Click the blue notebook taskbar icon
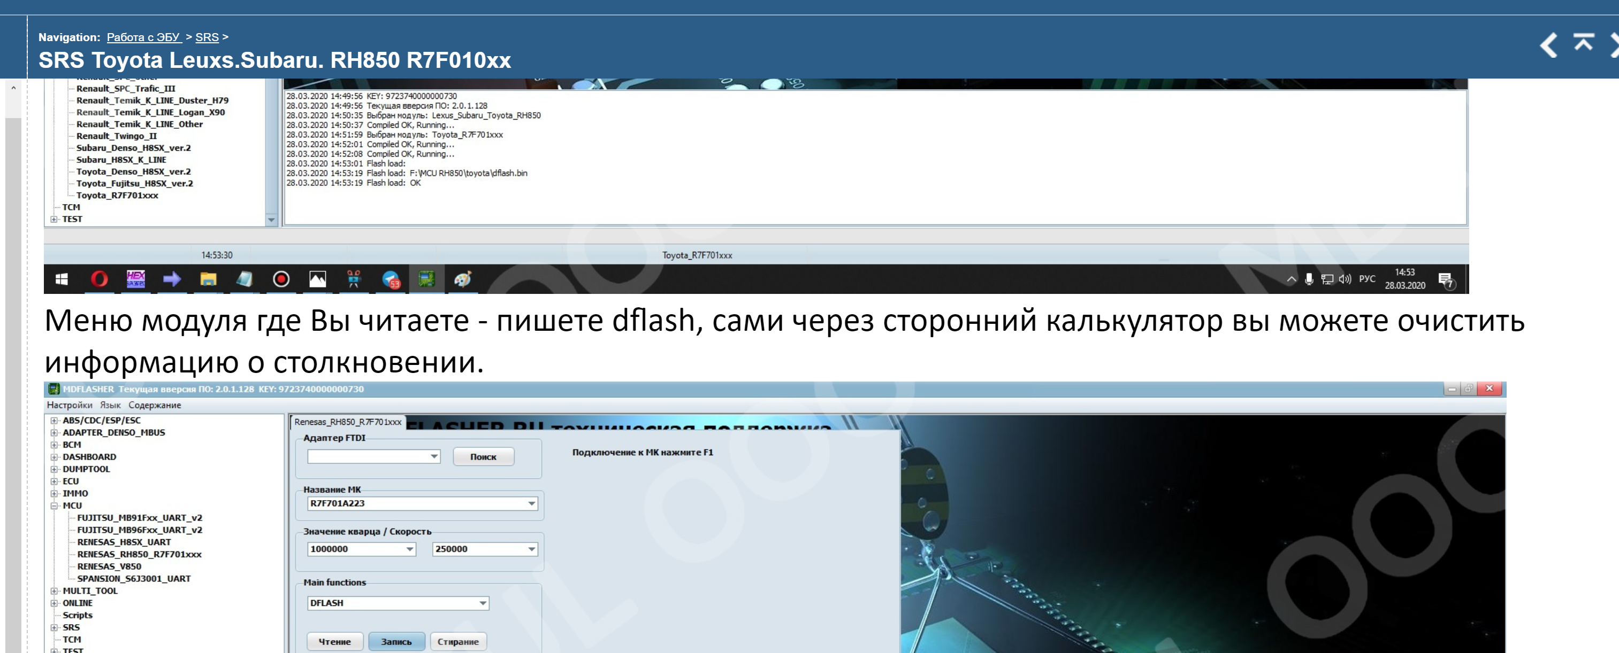1619x653 pixels. pyautogui.click(x=245, y=279)
